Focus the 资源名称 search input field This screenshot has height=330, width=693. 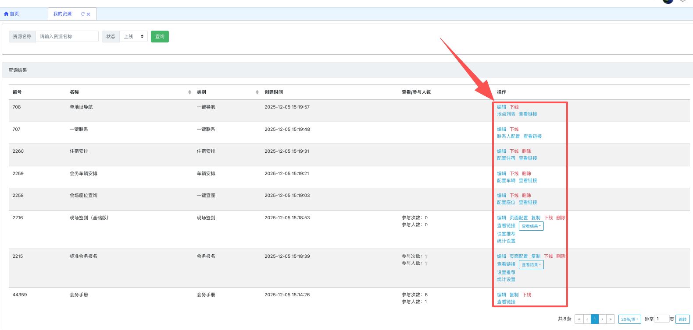pos(67,37)
